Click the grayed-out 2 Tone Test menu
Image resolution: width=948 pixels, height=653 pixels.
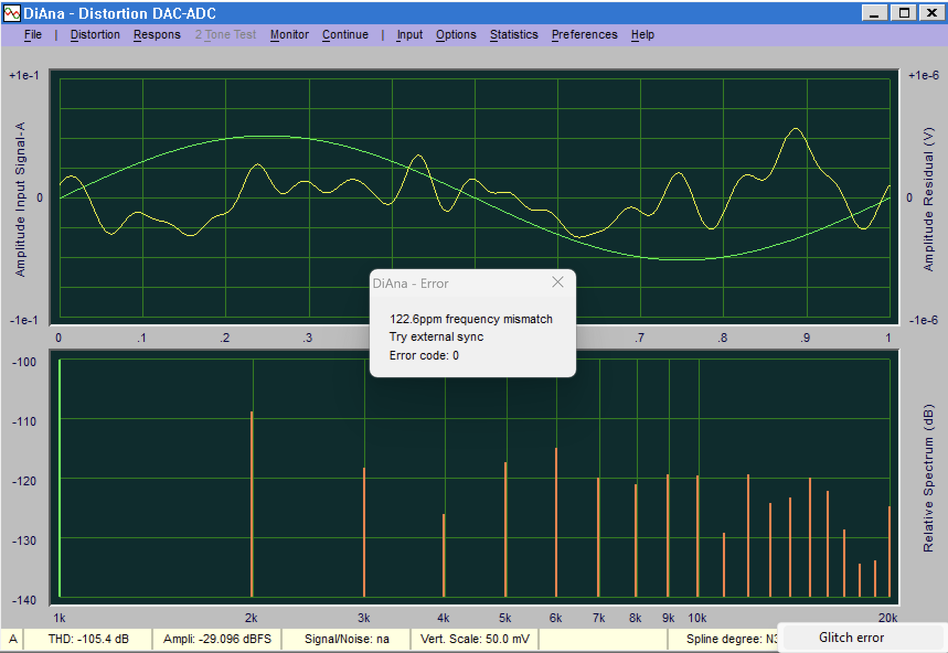[226, 35]
